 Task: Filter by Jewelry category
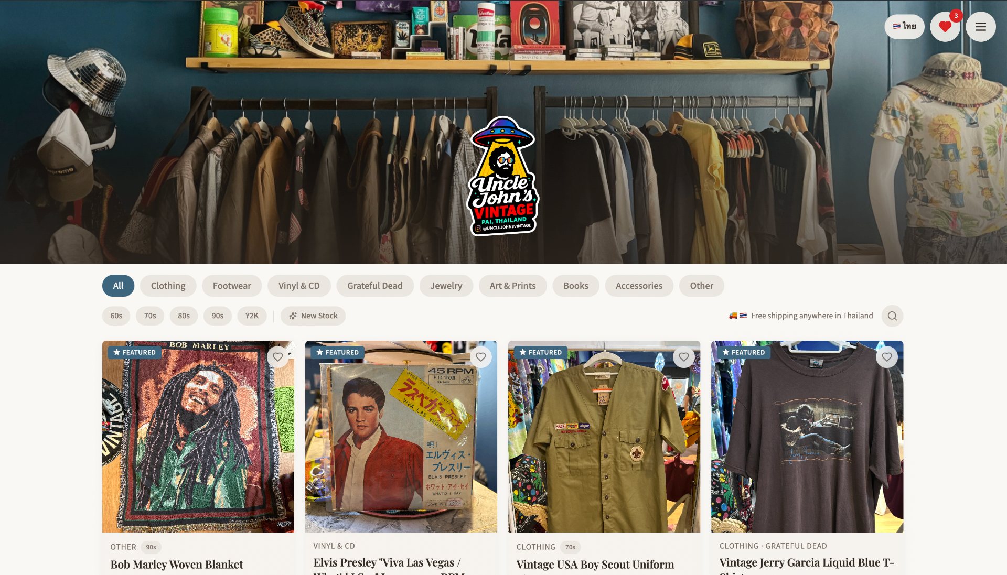click(x=446, y=286)
